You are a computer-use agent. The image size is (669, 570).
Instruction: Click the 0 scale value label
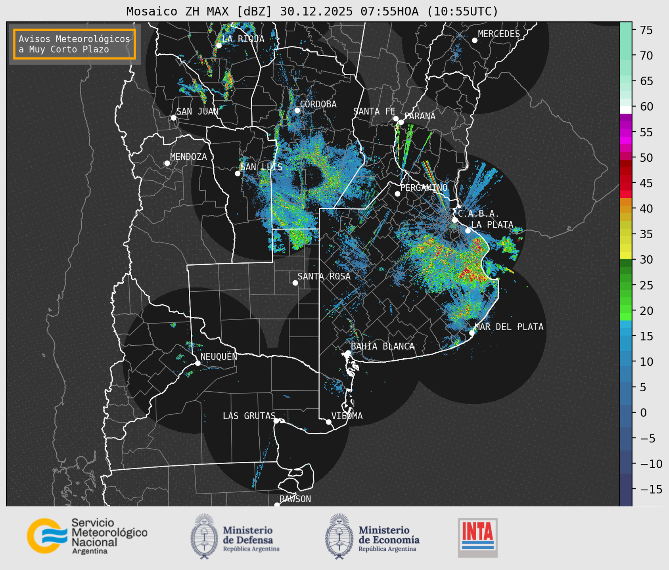[x=643, y=413]
